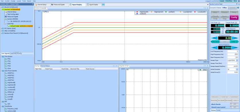Click the PT01 signal icon in Time Stream

click(6, 59)
